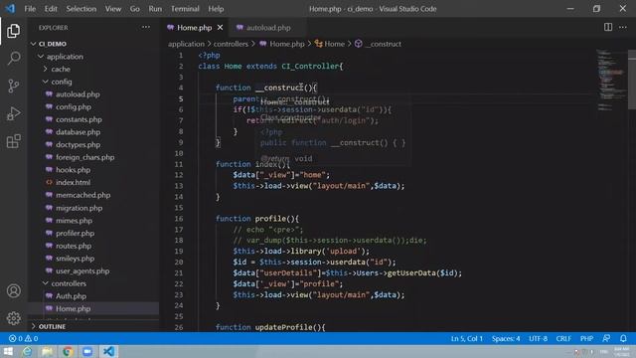Viewport: 636px width, 358px height.
Task: Open the Edit menu
Action: click(51, 9)
